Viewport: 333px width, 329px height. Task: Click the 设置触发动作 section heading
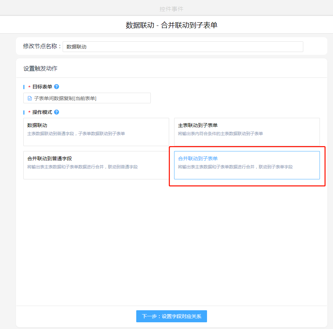(x=40, y=69)
